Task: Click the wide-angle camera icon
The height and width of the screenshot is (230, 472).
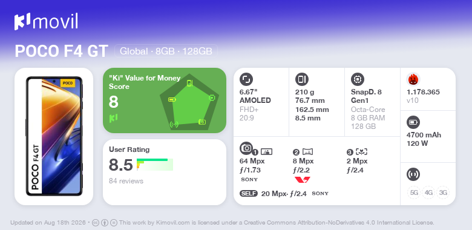Action: (307, 152)
